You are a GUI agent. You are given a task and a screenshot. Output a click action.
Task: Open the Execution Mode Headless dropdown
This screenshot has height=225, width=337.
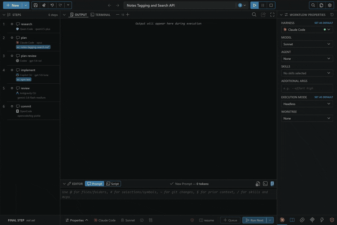(307, 104)
